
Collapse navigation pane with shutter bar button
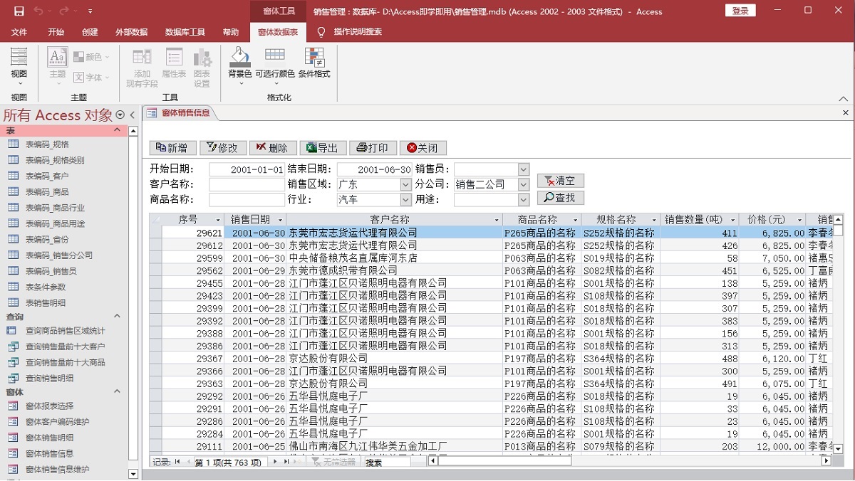coord(133,115)
